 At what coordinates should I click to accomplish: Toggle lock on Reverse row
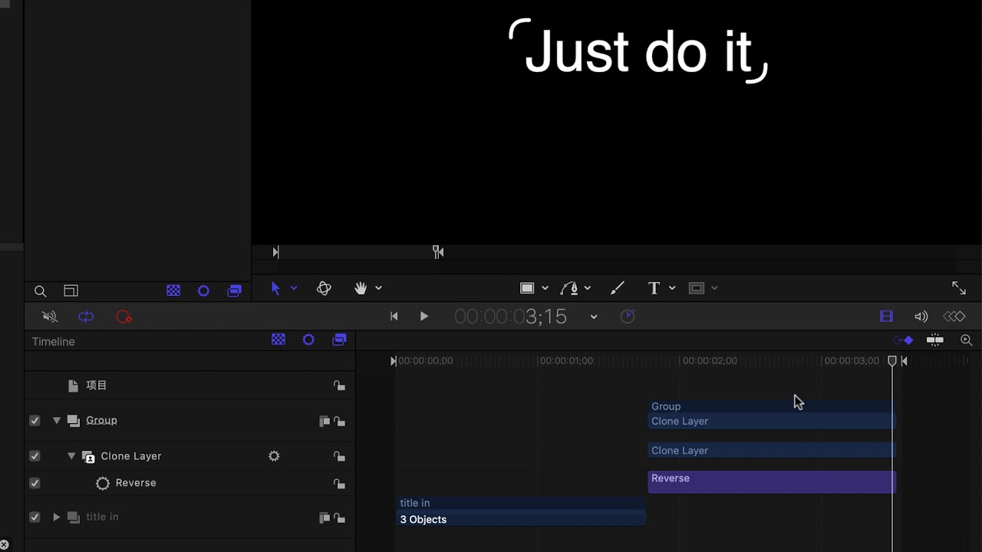tap(339, 484)
